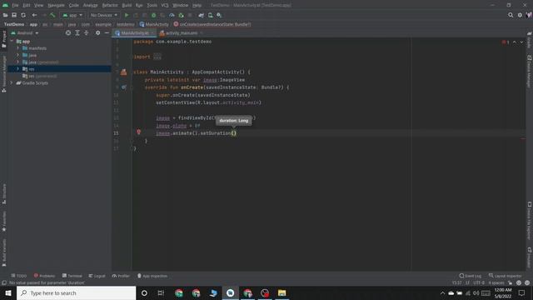The image size is (533, 300).
Task: Open the Build menu
Action: [127, 5]
